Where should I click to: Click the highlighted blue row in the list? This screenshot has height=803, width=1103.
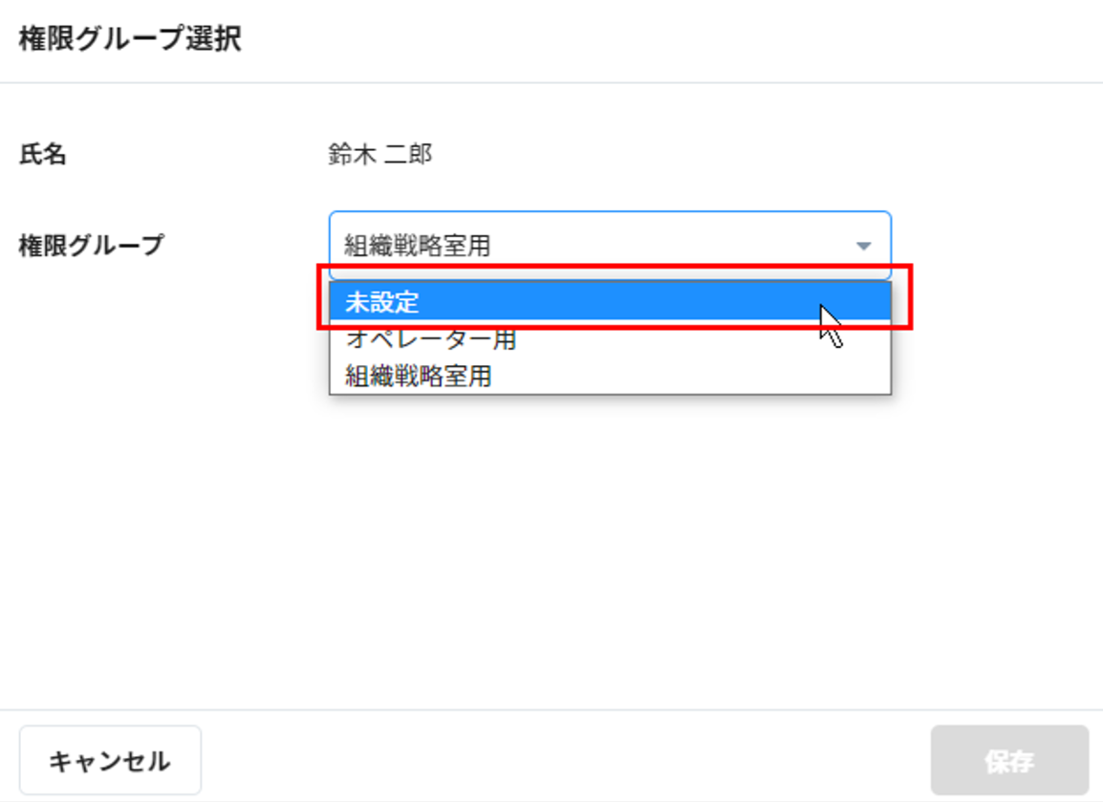573,303
